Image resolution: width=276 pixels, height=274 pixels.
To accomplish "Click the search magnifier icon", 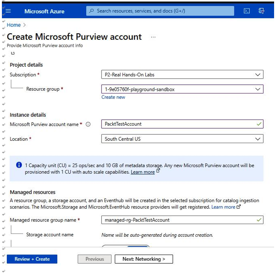I will (x=91, y=11).
